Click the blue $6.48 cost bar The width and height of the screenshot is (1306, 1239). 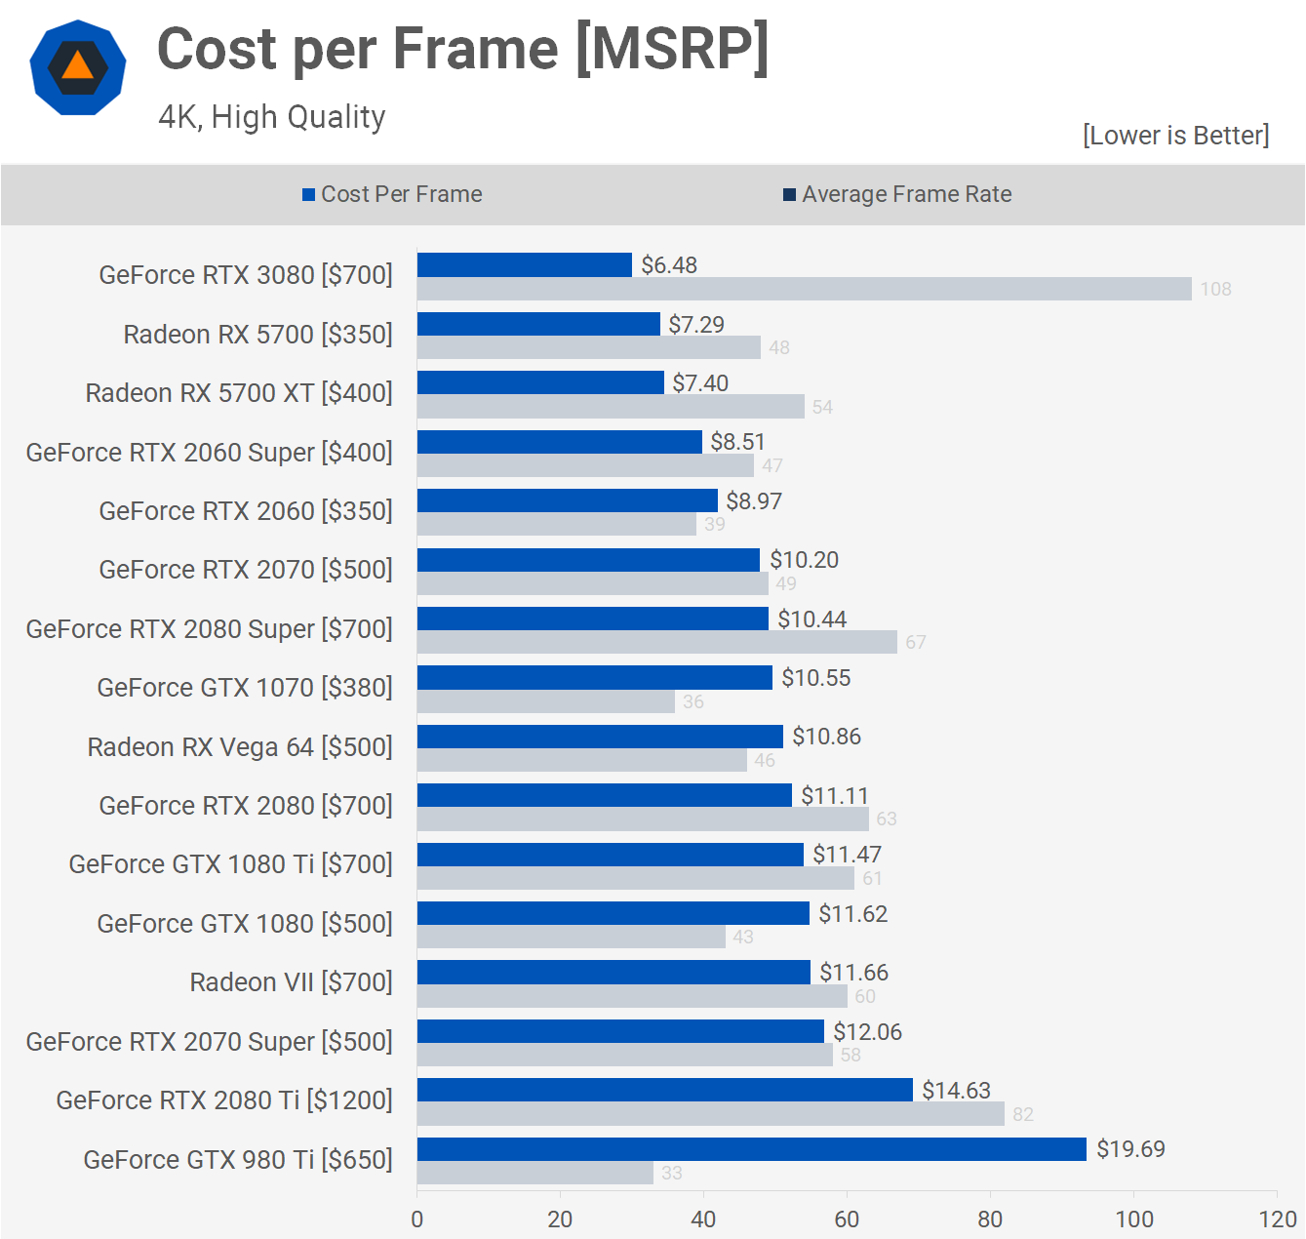point(525,264)
